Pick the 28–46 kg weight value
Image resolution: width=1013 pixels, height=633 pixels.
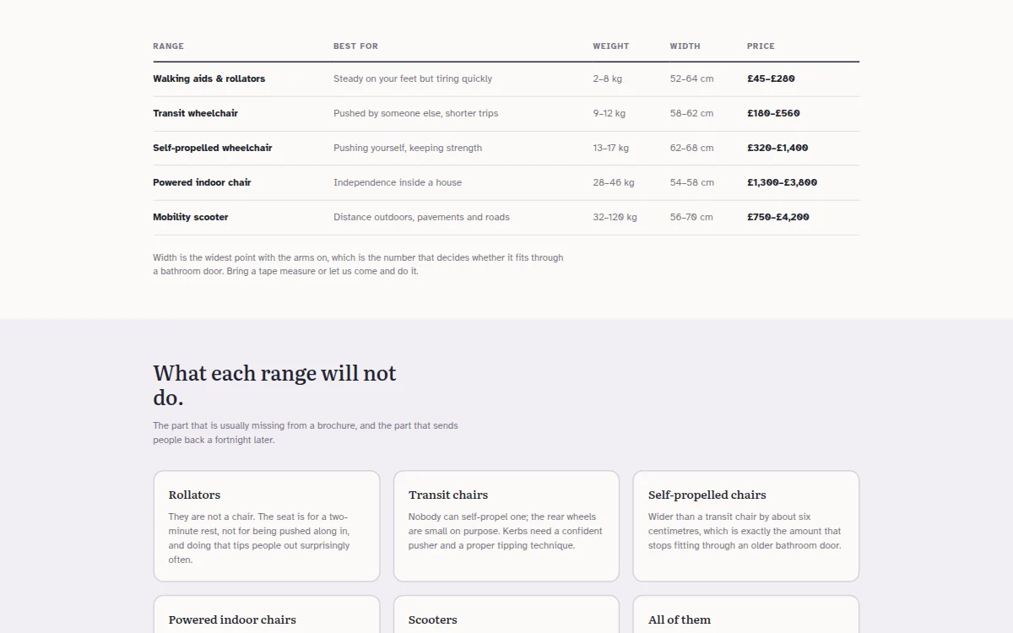click(x=614, y=182)
